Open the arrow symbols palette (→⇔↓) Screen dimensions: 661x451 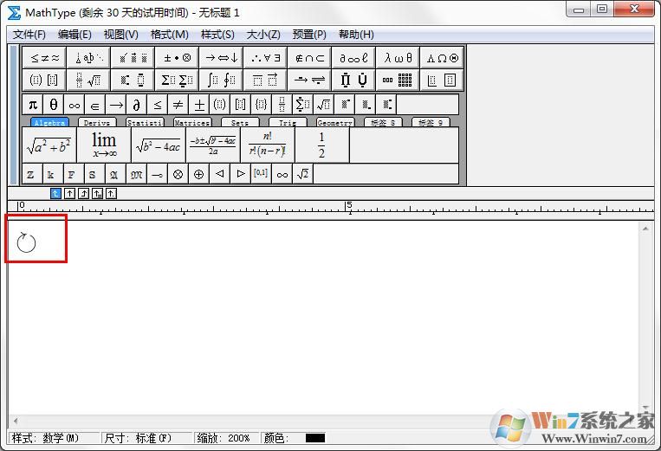221,58
